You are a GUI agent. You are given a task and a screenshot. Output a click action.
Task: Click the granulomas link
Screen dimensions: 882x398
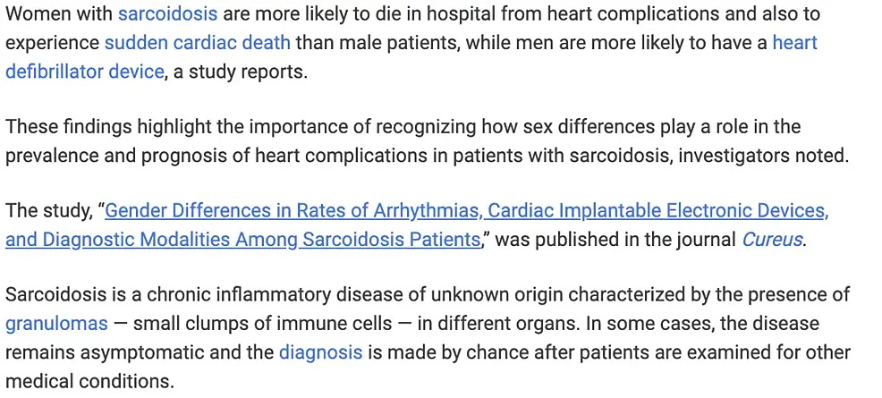(x=56, y=324)
